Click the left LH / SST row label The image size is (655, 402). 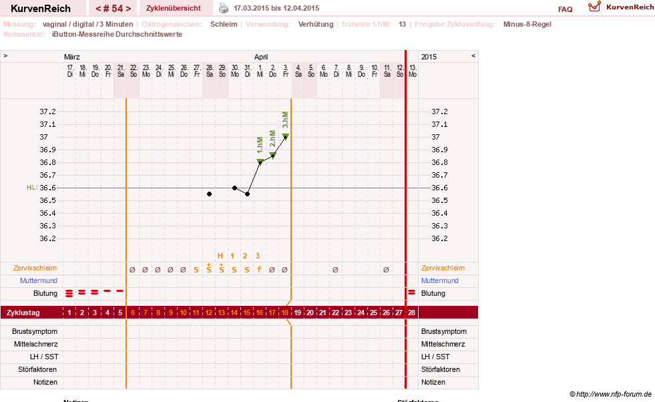pos(44,357)
